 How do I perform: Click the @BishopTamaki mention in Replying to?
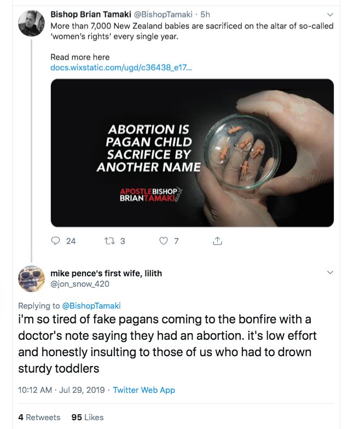point(91,306)
